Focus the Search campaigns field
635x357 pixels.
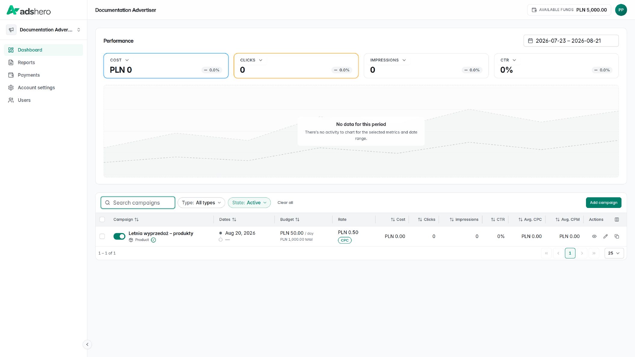click(138, 203)
